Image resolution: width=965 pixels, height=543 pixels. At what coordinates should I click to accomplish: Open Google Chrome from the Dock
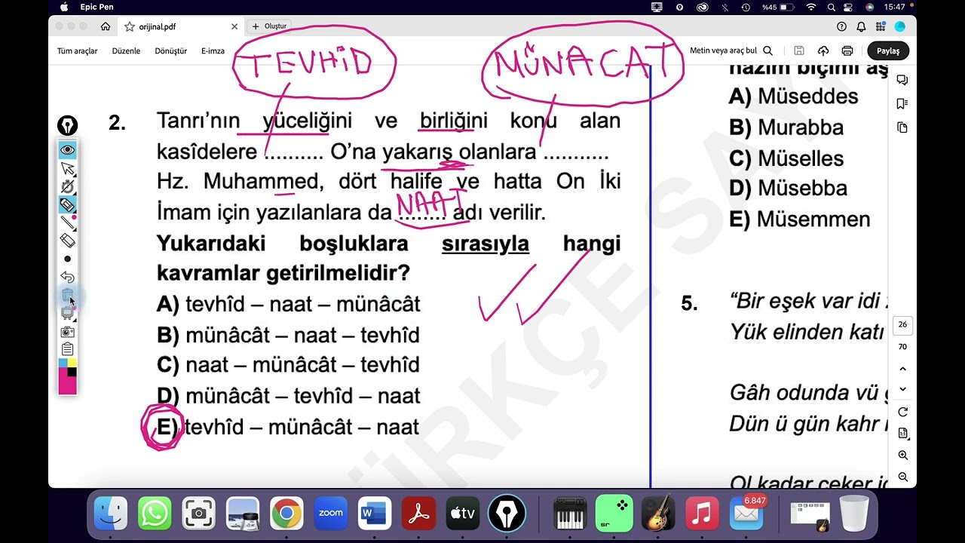coord(286,514)
